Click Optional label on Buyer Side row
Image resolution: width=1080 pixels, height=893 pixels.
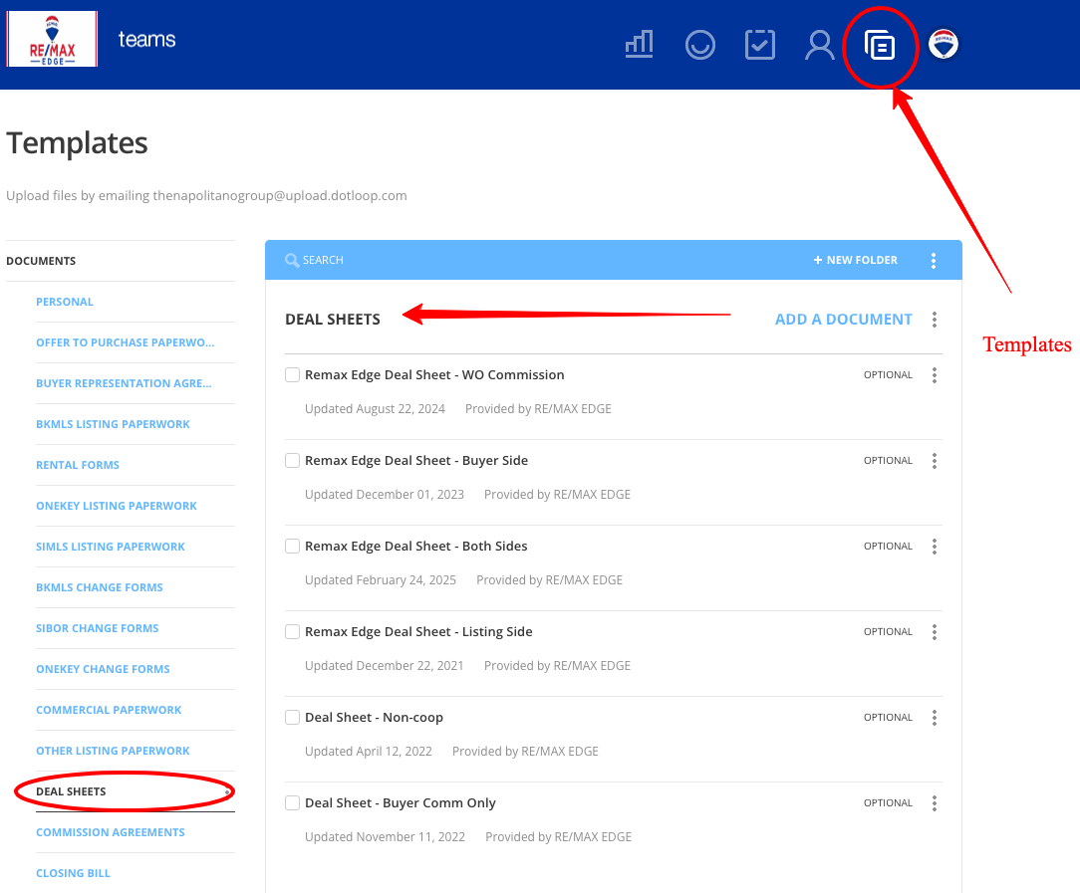click(x=888, y=460)
